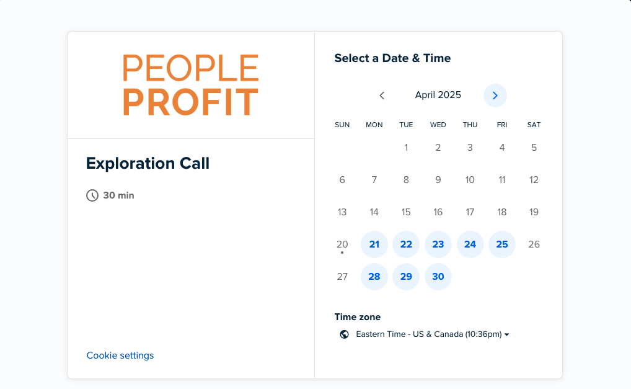The width and height of the screenshot is (631, 389).
Task: Click the clock icon next to 30 min
Action: tap(92, 195)
